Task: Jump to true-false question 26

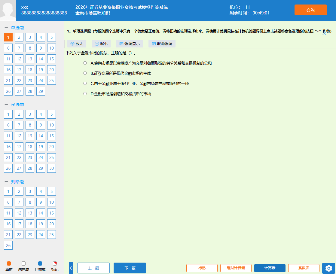Action: 8,245
